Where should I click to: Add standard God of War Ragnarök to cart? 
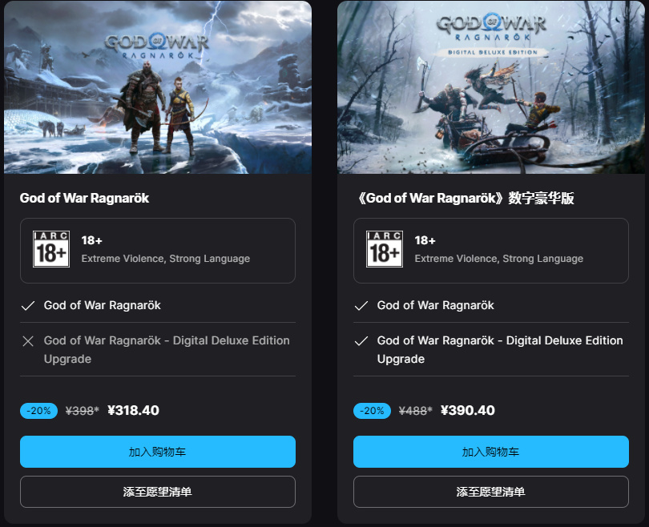[158, 452]
